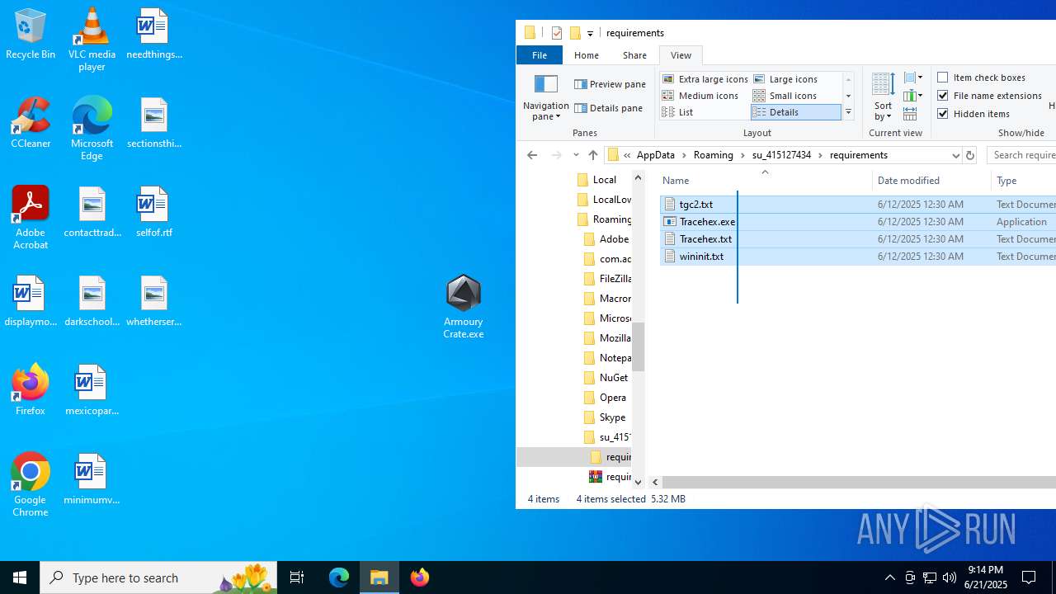Viewport: 1056px width, 594px height.
Task: Expand breadcrumb chevron after AppData
Action: coord(684,155)
